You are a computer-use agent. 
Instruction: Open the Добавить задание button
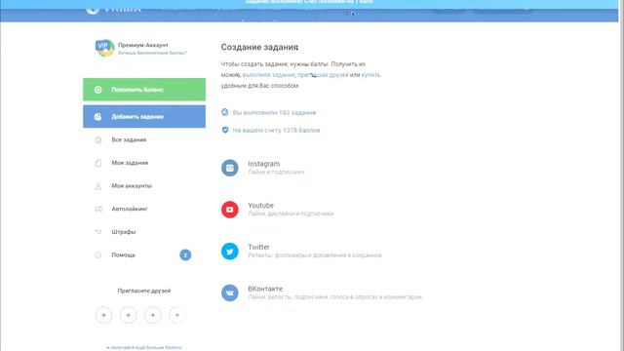[144, 117]
